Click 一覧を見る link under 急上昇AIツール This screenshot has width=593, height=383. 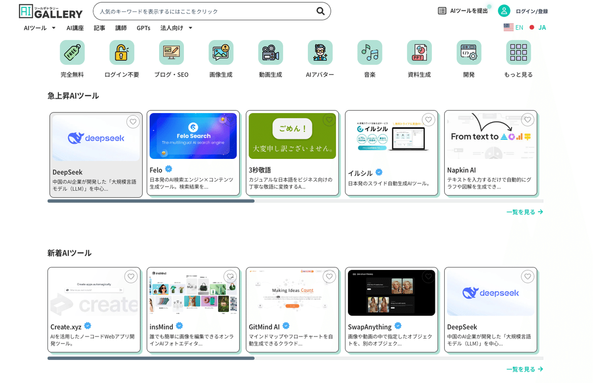click(x=524, y=211)
